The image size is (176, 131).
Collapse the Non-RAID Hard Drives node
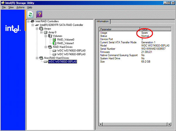37,58
